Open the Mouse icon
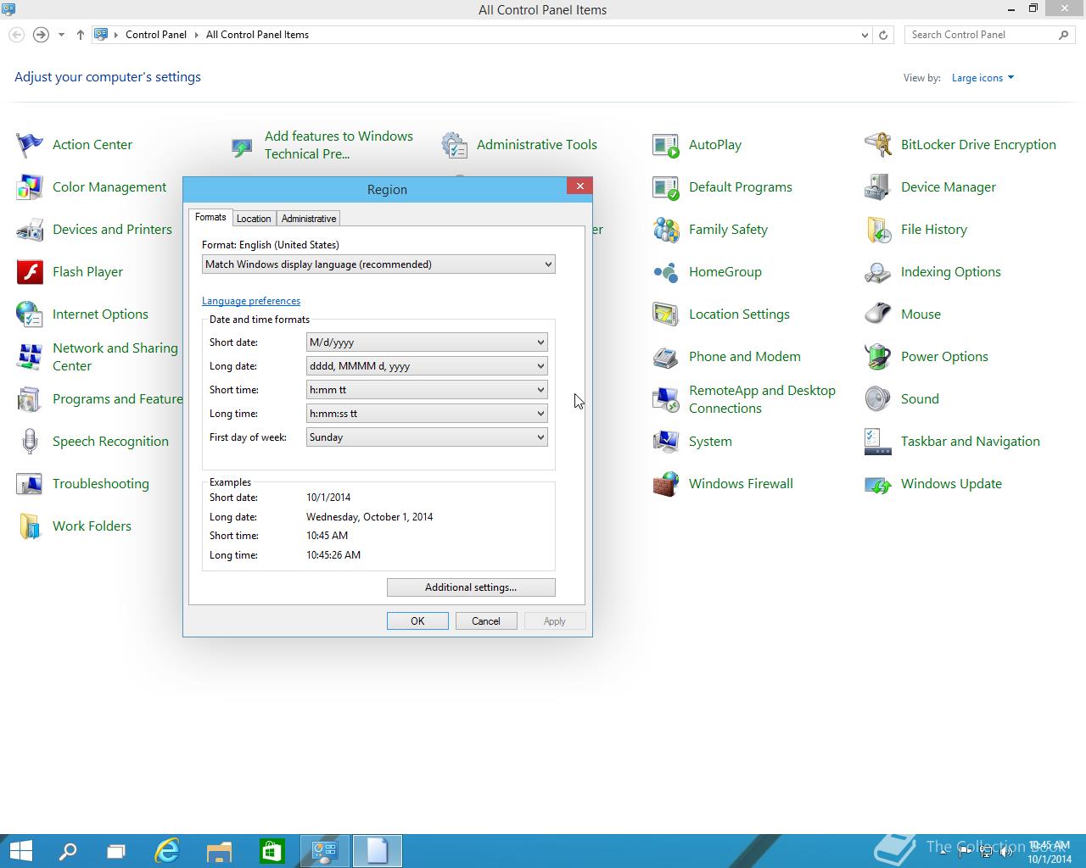The height and width of the screenshot is (868, 1086). point(878,314)
